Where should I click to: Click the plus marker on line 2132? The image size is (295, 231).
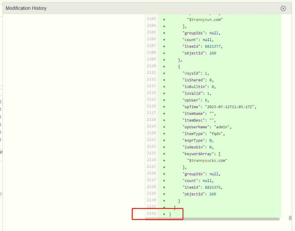pos(164,214)
